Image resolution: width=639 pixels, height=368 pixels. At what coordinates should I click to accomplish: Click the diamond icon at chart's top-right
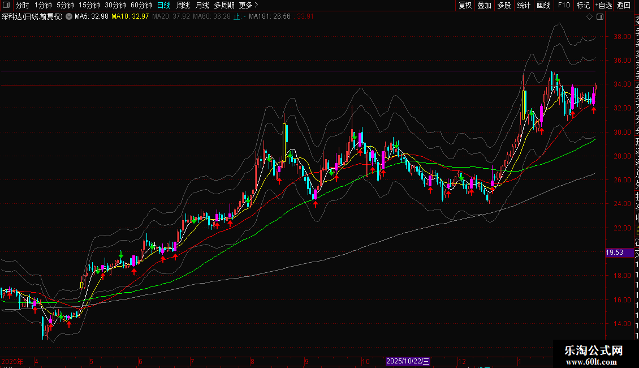pos(590,17)
